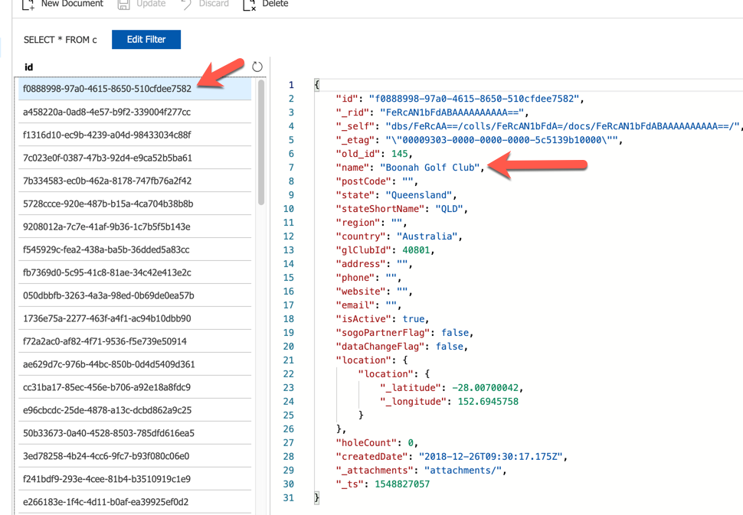Select document f1316d10-ec9b-4239-a04d-98433034c88f

tap(135, 135)
